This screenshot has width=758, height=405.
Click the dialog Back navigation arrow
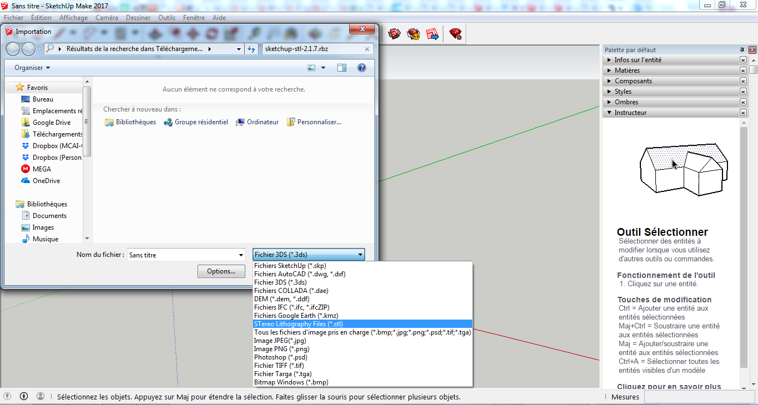pyautogui.click(x=13, y=49)
